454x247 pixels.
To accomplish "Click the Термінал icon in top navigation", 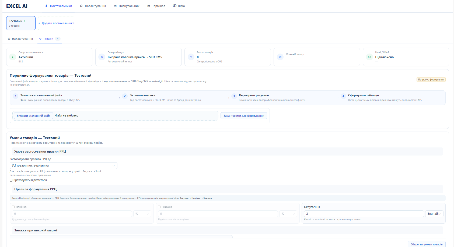I will 149,6.
